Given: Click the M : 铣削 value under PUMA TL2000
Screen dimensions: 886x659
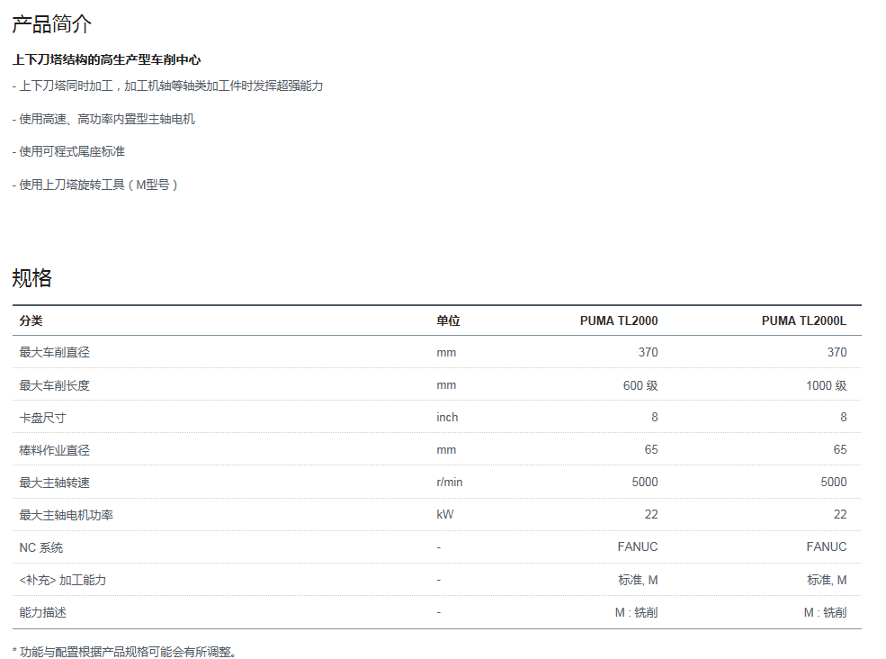Looking at the screenshot, I should tap(636, 612).
